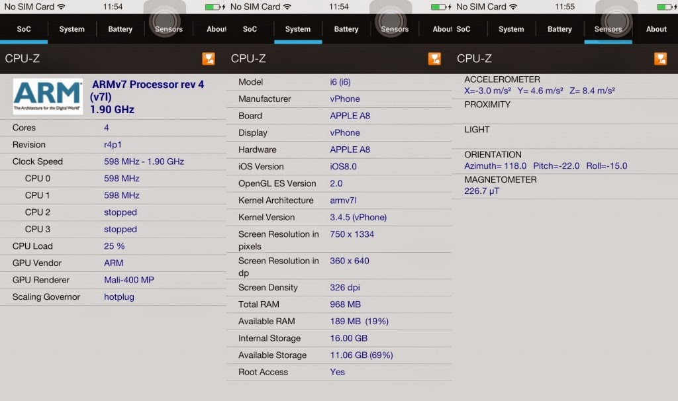The height and width of the screenshot is (401, 678).
Task: Switch to SoC tab on right screen
Action: pos(463,29)
